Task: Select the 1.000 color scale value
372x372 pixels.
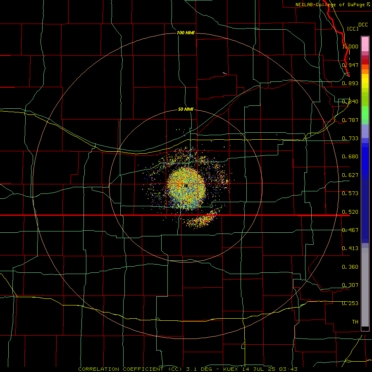Action: click(350, 46)
